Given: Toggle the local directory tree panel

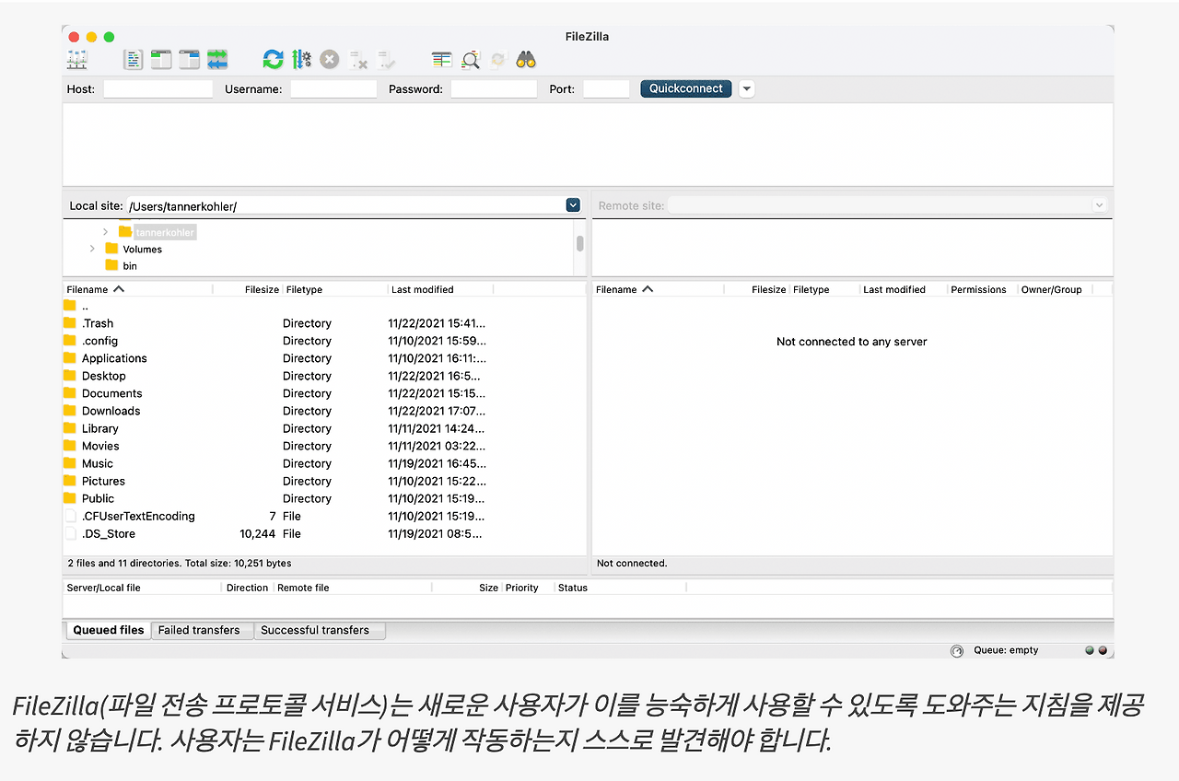Looking at the screenshot, I should click(161, 60).
